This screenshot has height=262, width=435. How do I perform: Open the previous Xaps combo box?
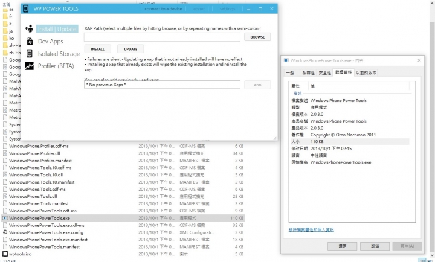click(162, 85)
